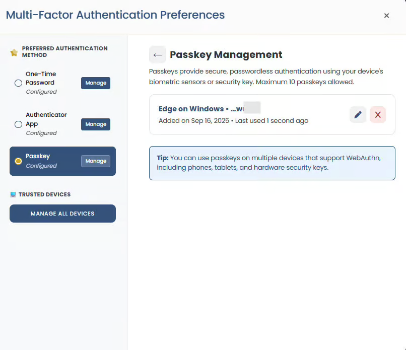Manage the Authenticator App method
406x350 pixels.
[96, 124]
